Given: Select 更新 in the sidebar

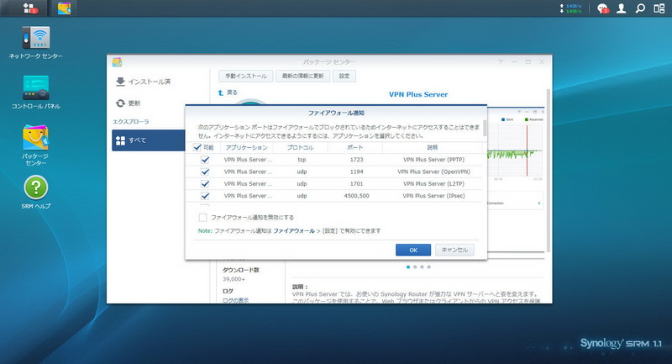Looking at the screenshot, I should 129,103.
